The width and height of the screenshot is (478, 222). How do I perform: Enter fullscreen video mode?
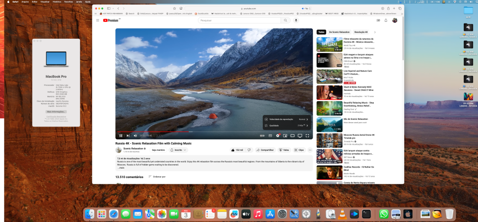[307, 136]
